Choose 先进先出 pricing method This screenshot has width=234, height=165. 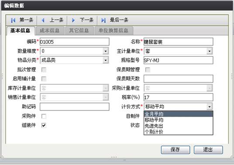178,126
